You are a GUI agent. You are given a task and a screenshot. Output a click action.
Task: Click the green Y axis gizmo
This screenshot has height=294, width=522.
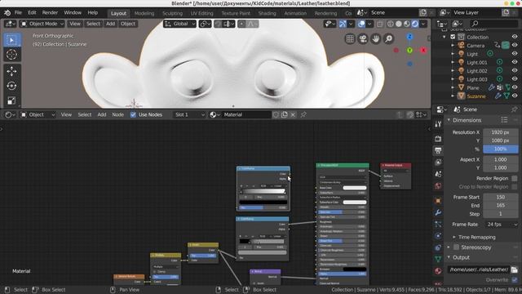click(409, 51)
